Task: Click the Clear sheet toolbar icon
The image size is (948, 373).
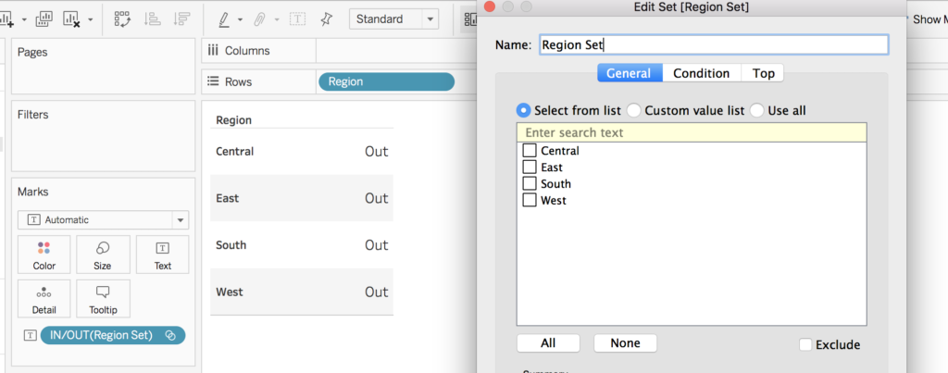Action: [71, 19]
